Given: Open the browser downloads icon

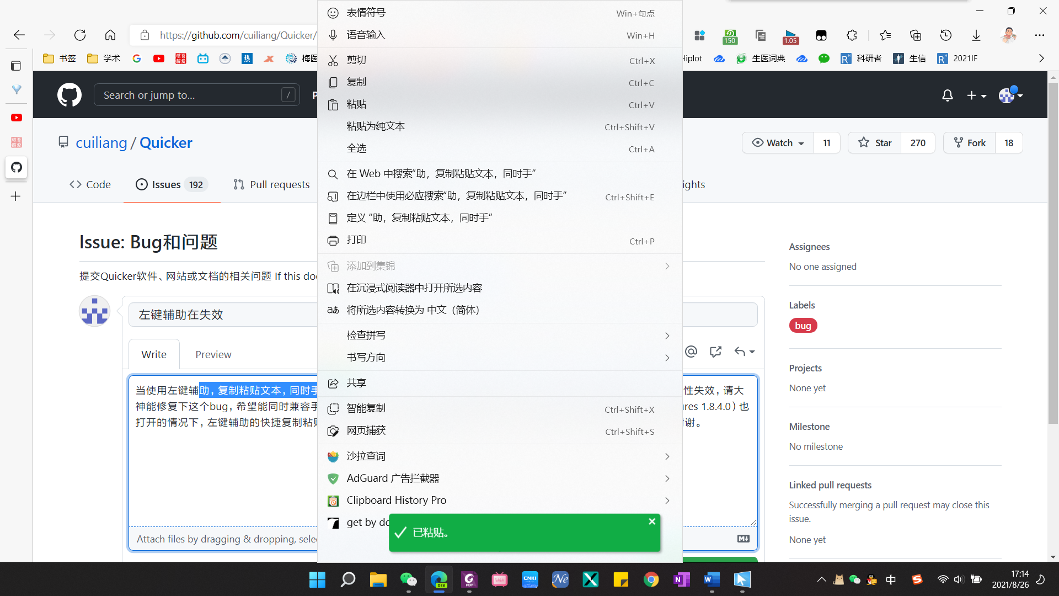Looking at the screenshot, I should pyautogui.click(x=976, y=35).
